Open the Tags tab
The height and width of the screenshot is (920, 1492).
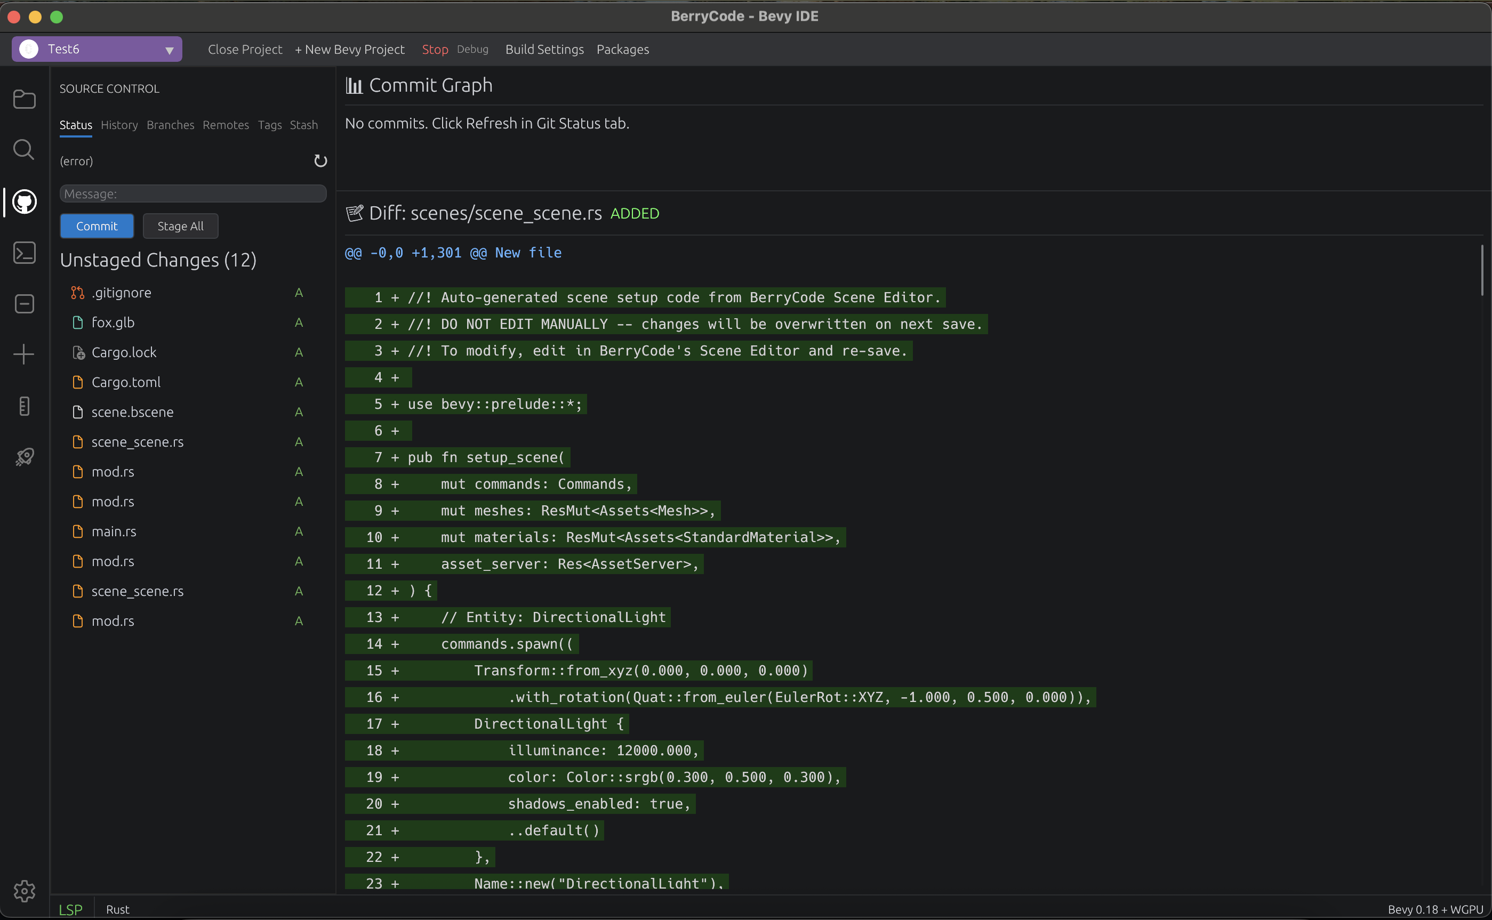(270, 125)
